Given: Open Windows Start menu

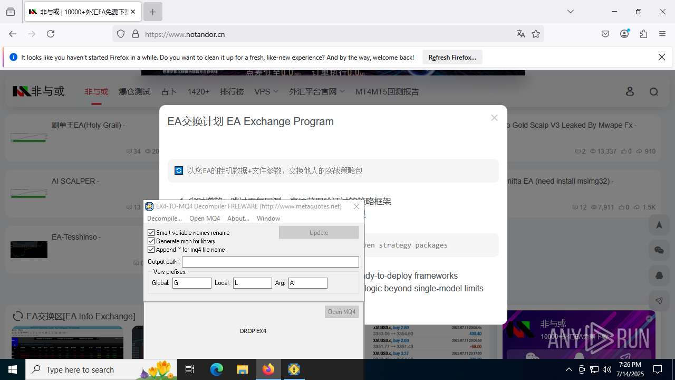Looking at the screenshot, I should (13, 369).
